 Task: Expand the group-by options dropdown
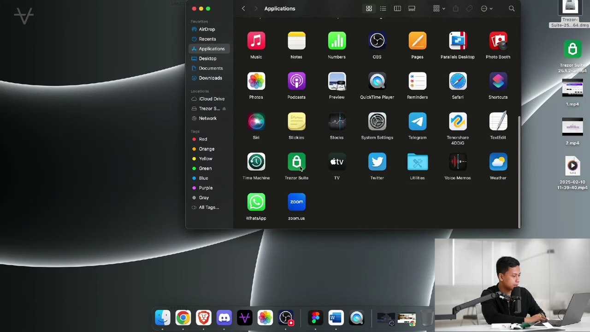point(438,8)
